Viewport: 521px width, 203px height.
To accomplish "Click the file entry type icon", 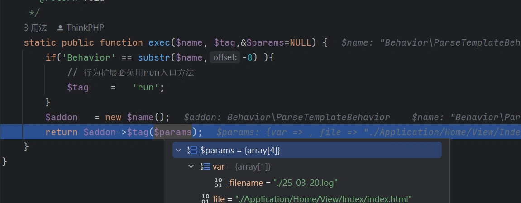I will [205, 198].
